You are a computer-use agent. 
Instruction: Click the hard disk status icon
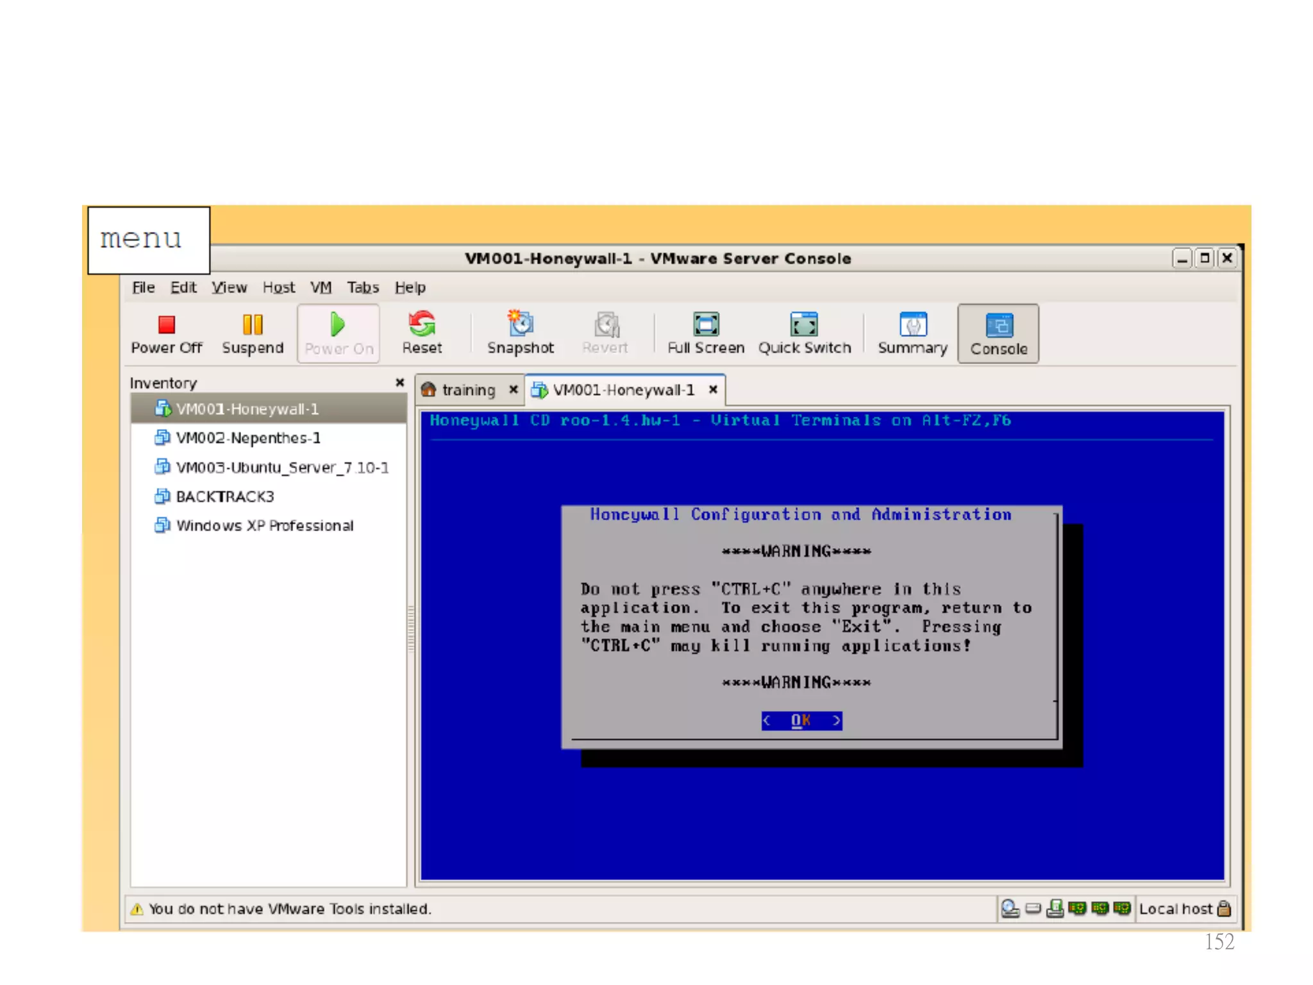coord(1033,908)
